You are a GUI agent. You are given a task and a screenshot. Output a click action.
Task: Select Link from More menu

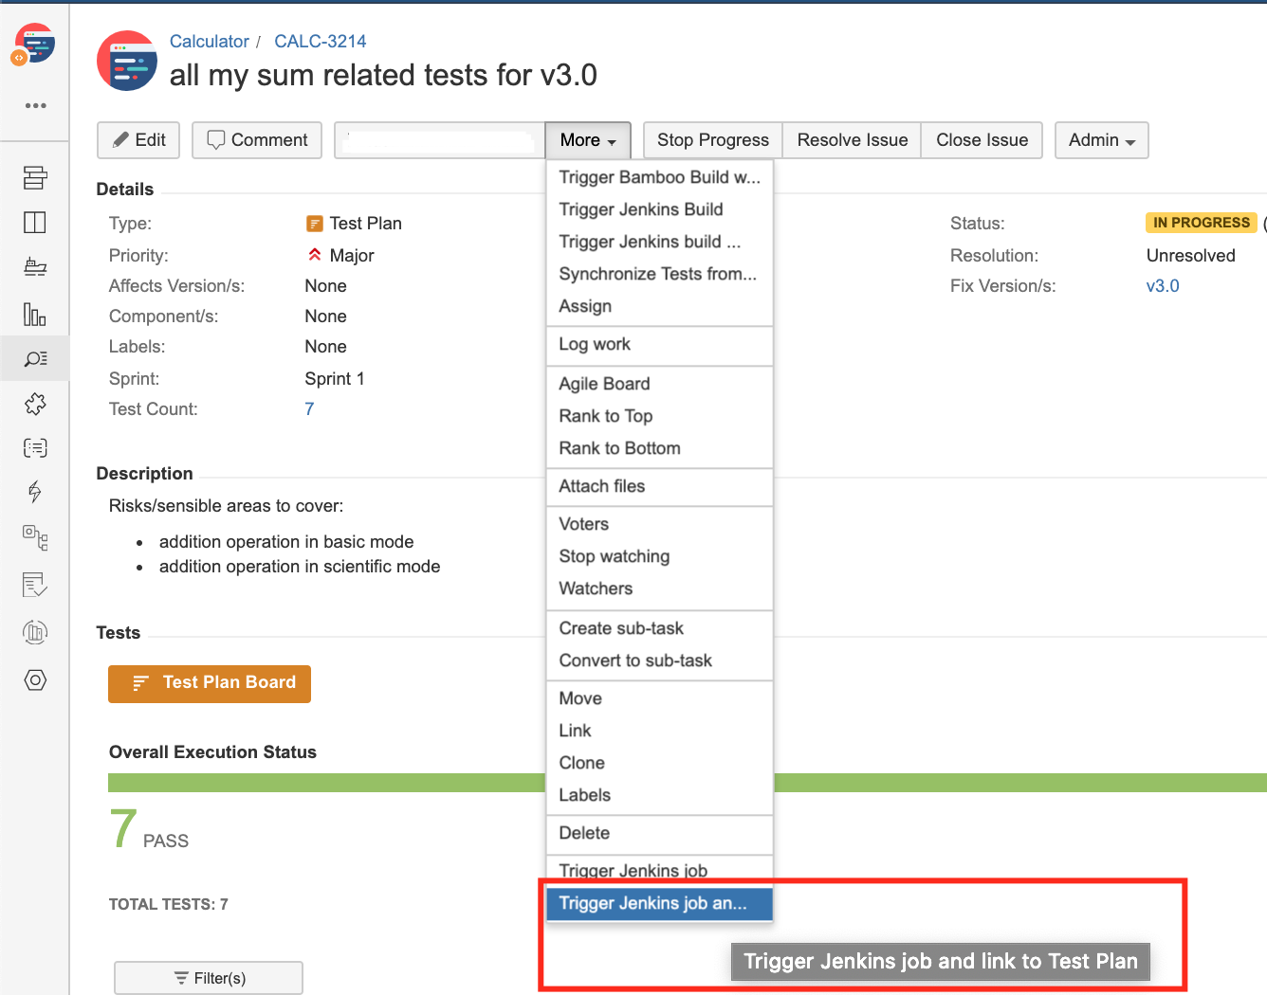(660, 731)
